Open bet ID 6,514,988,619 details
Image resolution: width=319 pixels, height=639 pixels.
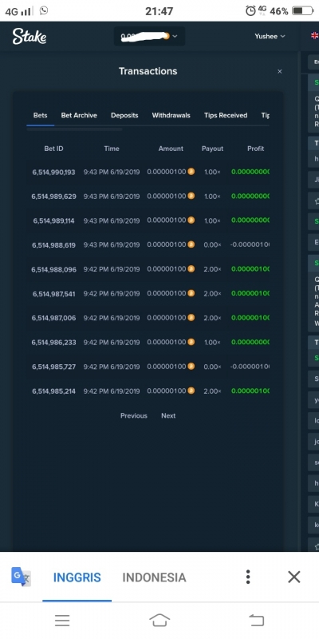point(53,245)
